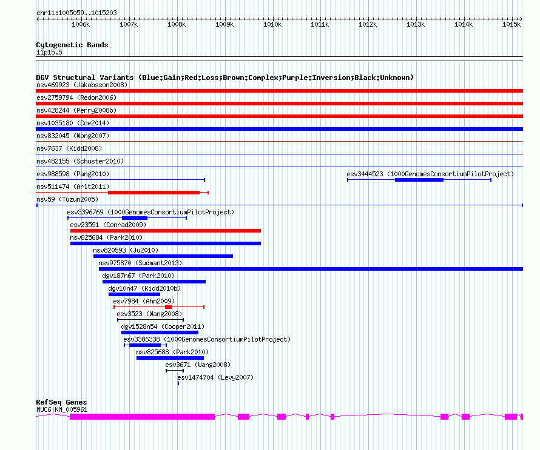
Task: Click the red bar for esv2759794 (Redon2006)
Action: click(x=279, y=104)
